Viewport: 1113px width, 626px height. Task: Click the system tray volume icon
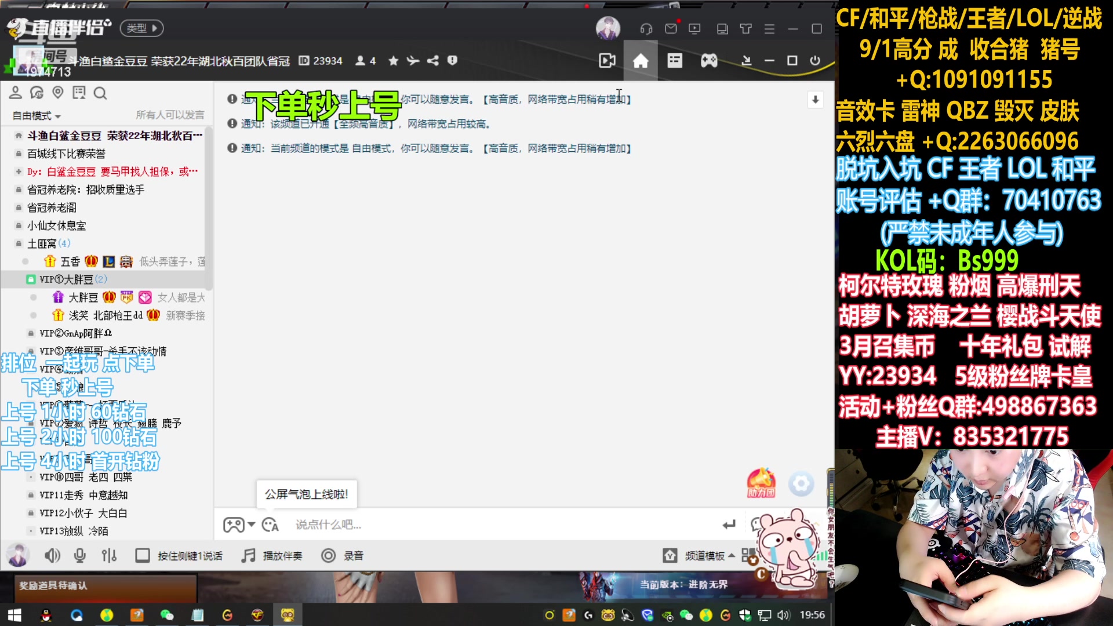(784, 615)
